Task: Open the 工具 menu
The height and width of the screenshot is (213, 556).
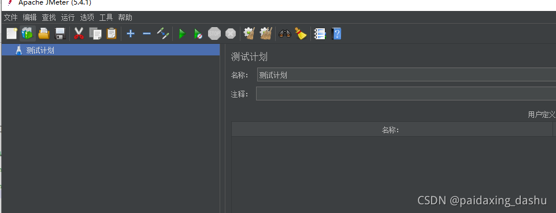Action: [x=106, y=17]
